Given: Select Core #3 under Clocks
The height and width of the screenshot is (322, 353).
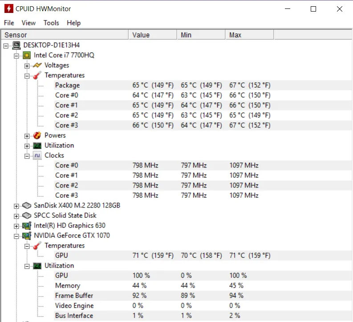Looking at the screenshot, I should click(x=203, y=196).
